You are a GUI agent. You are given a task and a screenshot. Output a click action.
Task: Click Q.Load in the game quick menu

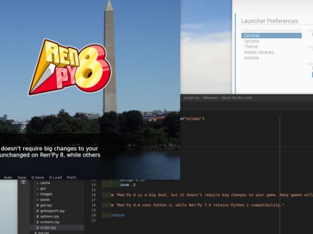coord(55,177)
